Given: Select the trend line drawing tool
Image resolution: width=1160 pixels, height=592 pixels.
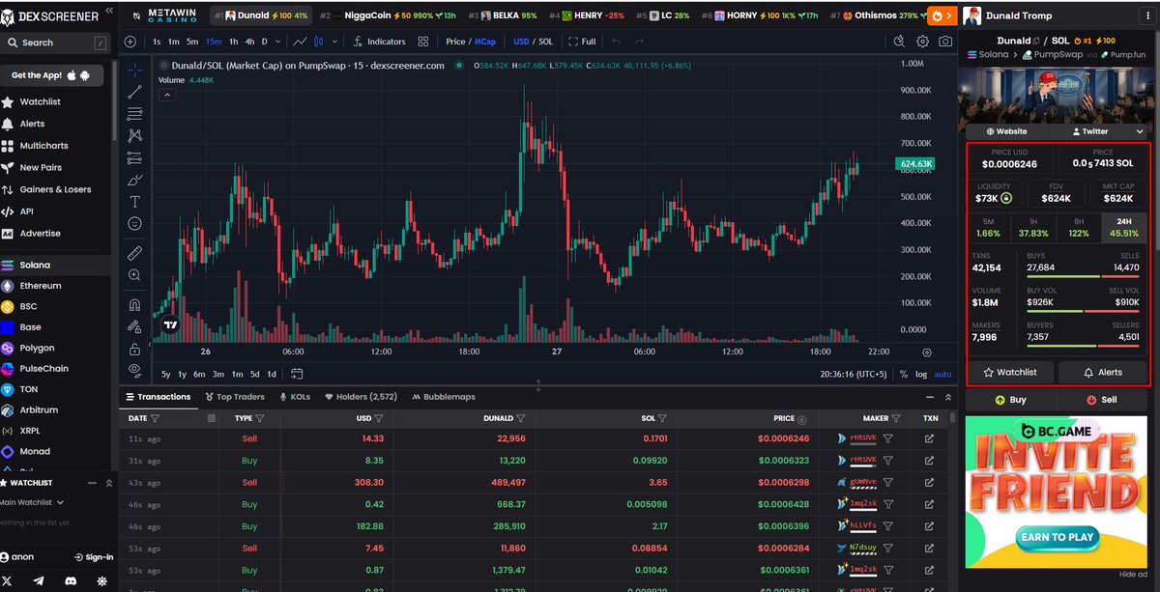Looking at the screenshot, I should coord(134,92).
